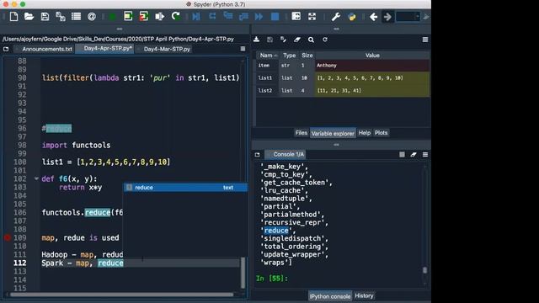Save data in Variable explorer toolbar

(269, 40)
